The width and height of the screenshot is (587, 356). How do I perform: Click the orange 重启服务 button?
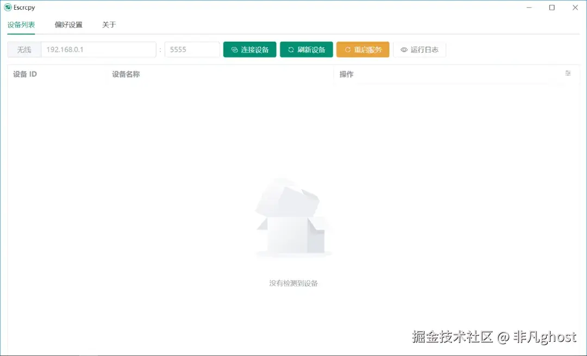[363, 49]
